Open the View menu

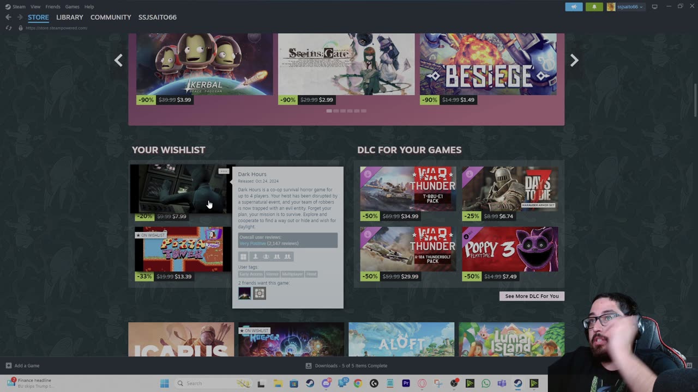click(35, 7)
